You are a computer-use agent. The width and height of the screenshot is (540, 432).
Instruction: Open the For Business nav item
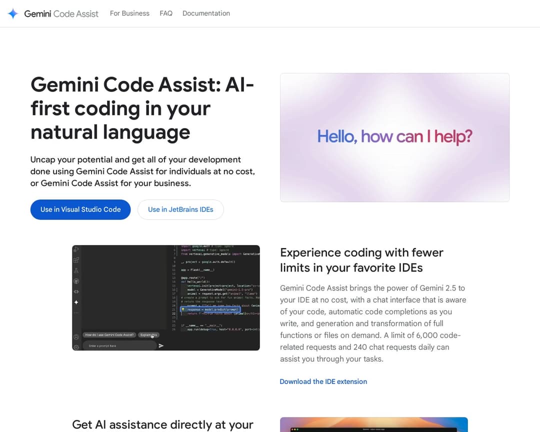[129, 13]
